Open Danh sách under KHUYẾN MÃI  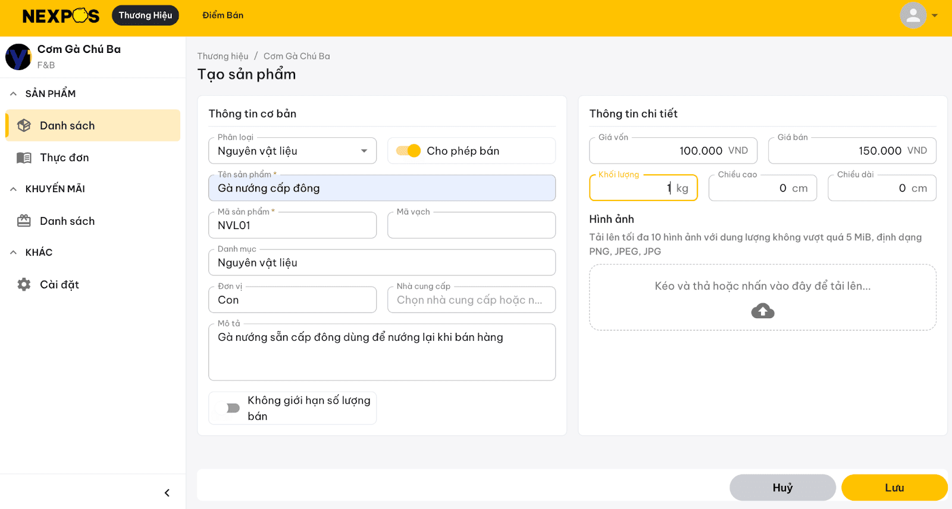click(x=93, y=221)
